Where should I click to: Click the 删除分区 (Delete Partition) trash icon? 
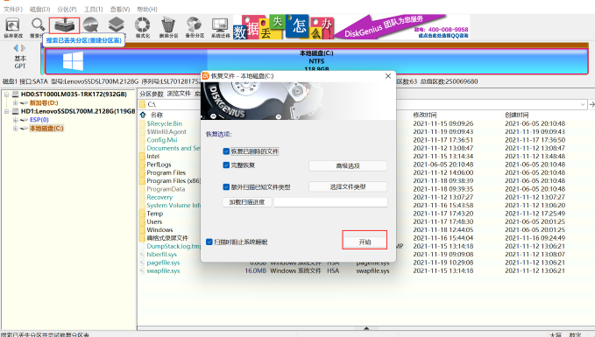[168, 27]
